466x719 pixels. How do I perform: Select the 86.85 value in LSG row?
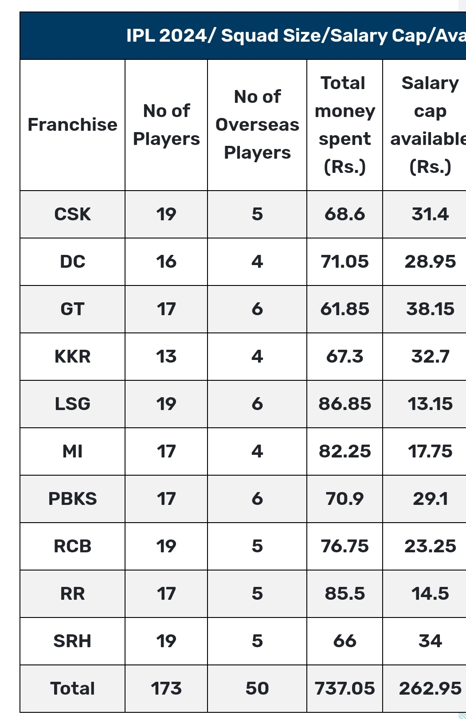(x=345, y=404)
